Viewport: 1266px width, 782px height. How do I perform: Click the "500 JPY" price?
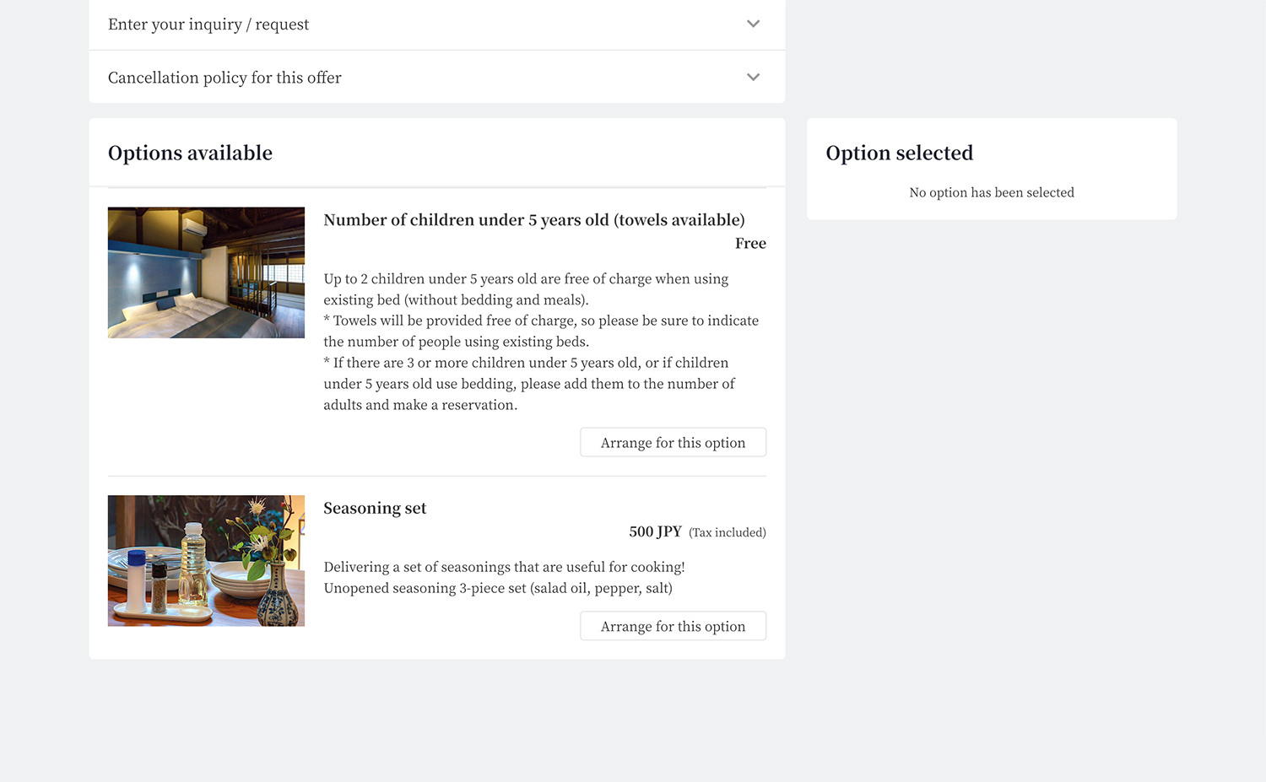tap(655, 531)
